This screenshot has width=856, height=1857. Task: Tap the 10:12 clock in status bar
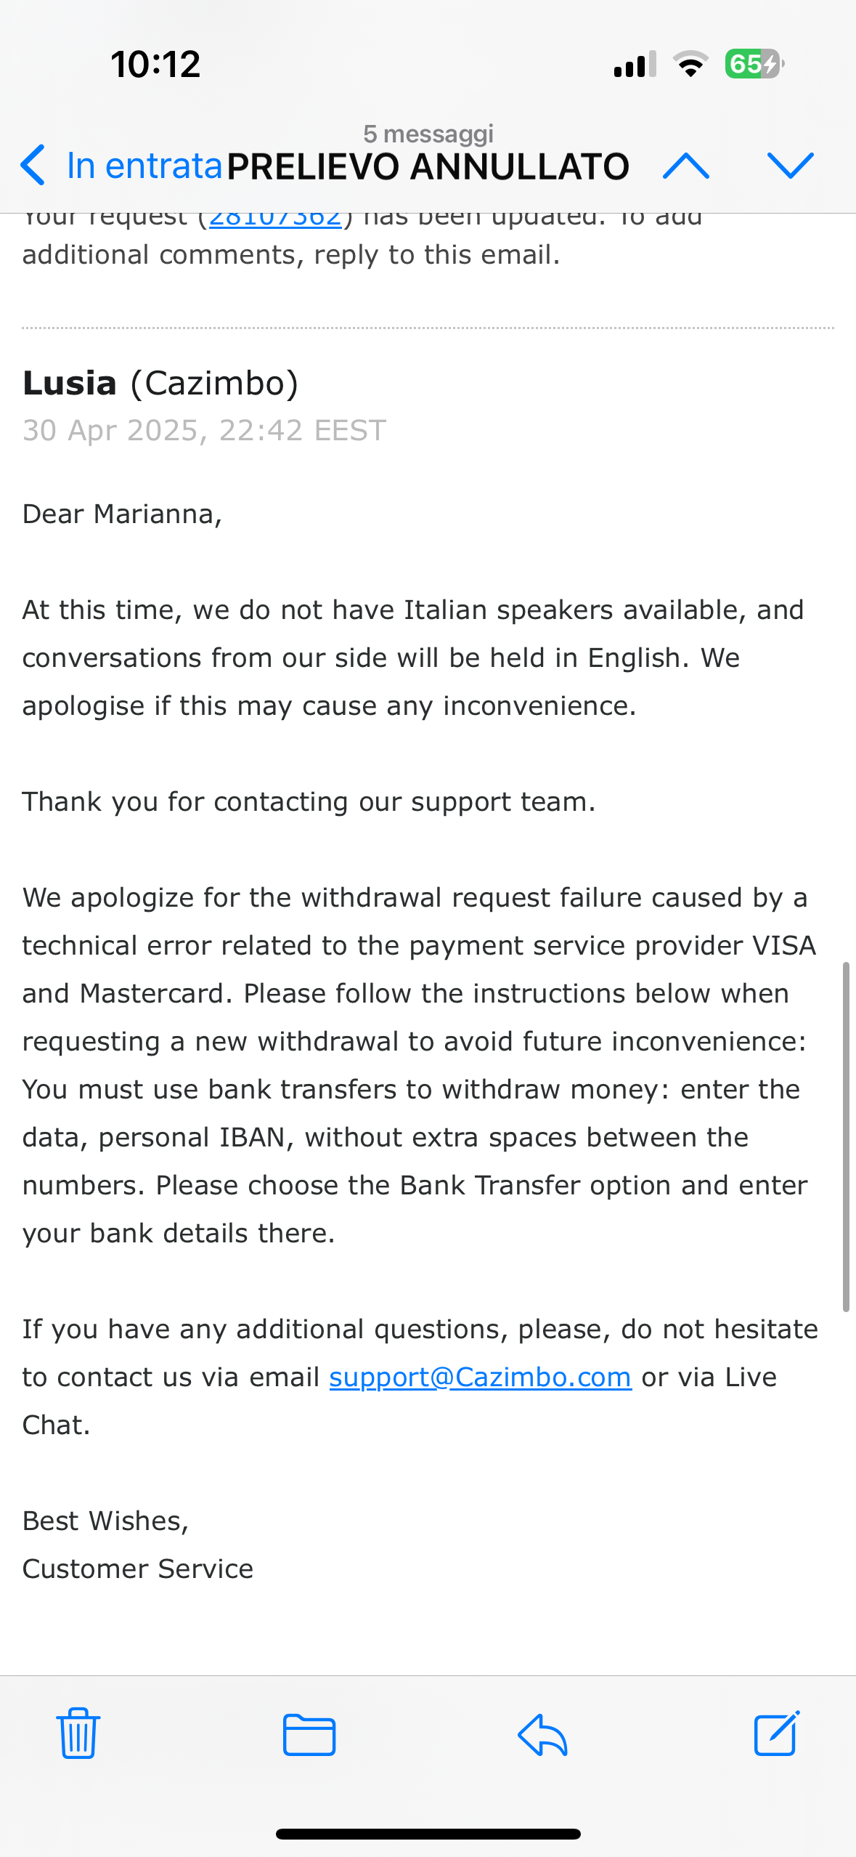point(155,64)
